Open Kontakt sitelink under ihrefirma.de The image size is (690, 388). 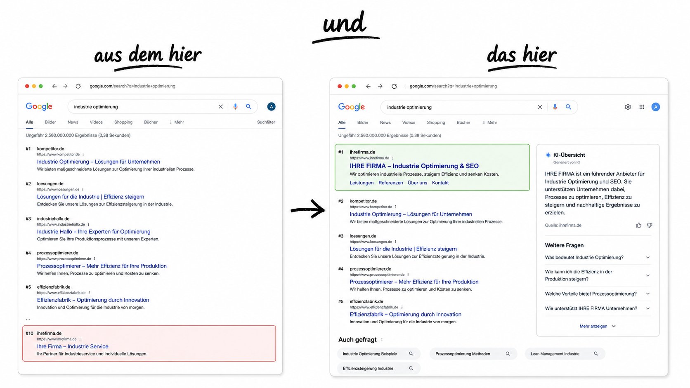click(x=440, y=183)
